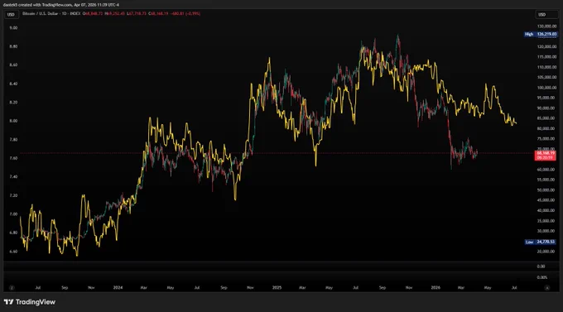This screenshot has height=312, width=563.
Task: Click the 50,000.00 price scale label
Action: 546,190
